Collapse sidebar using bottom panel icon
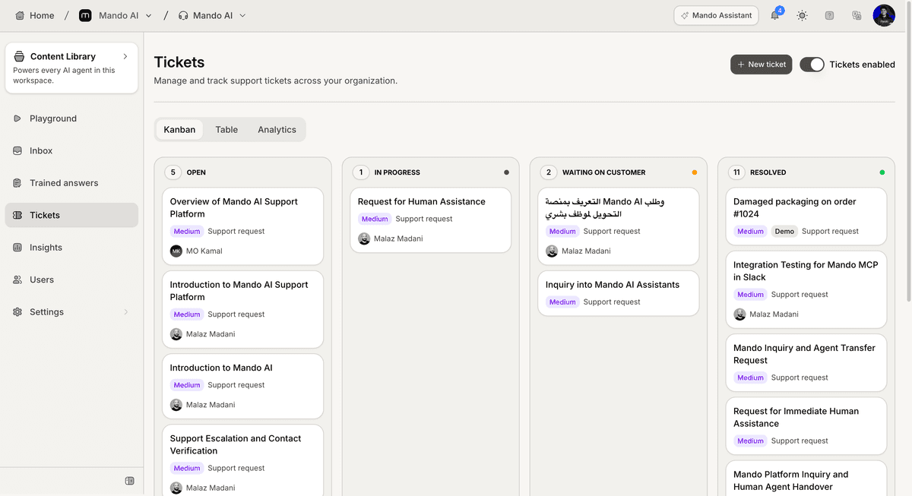 pyautogui.click(x=129, y=481)
